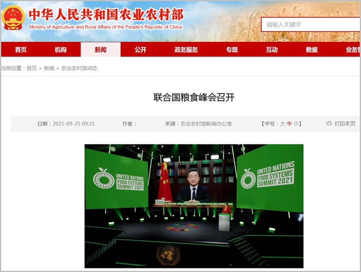Select the highlighted 新闻 navigation tab
The height and width of the screenshot is (272, 361).
(x=100, y=50)
